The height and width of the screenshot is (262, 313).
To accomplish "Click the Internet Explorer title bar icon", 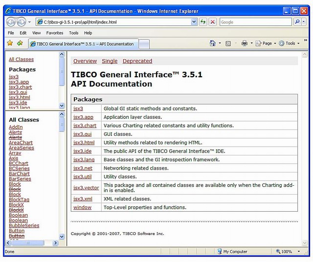I will pos(8,11).
